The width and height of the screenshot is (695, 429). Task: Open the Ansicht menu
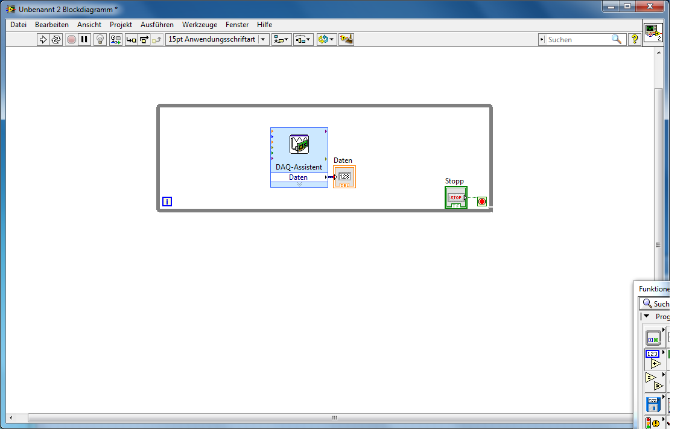89,25
